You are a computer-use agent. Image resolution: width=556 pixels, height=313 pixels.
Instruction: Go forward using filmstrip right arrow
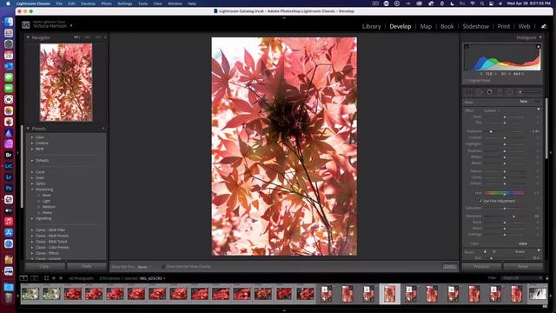pyautogui.click(x=61, y=278)
